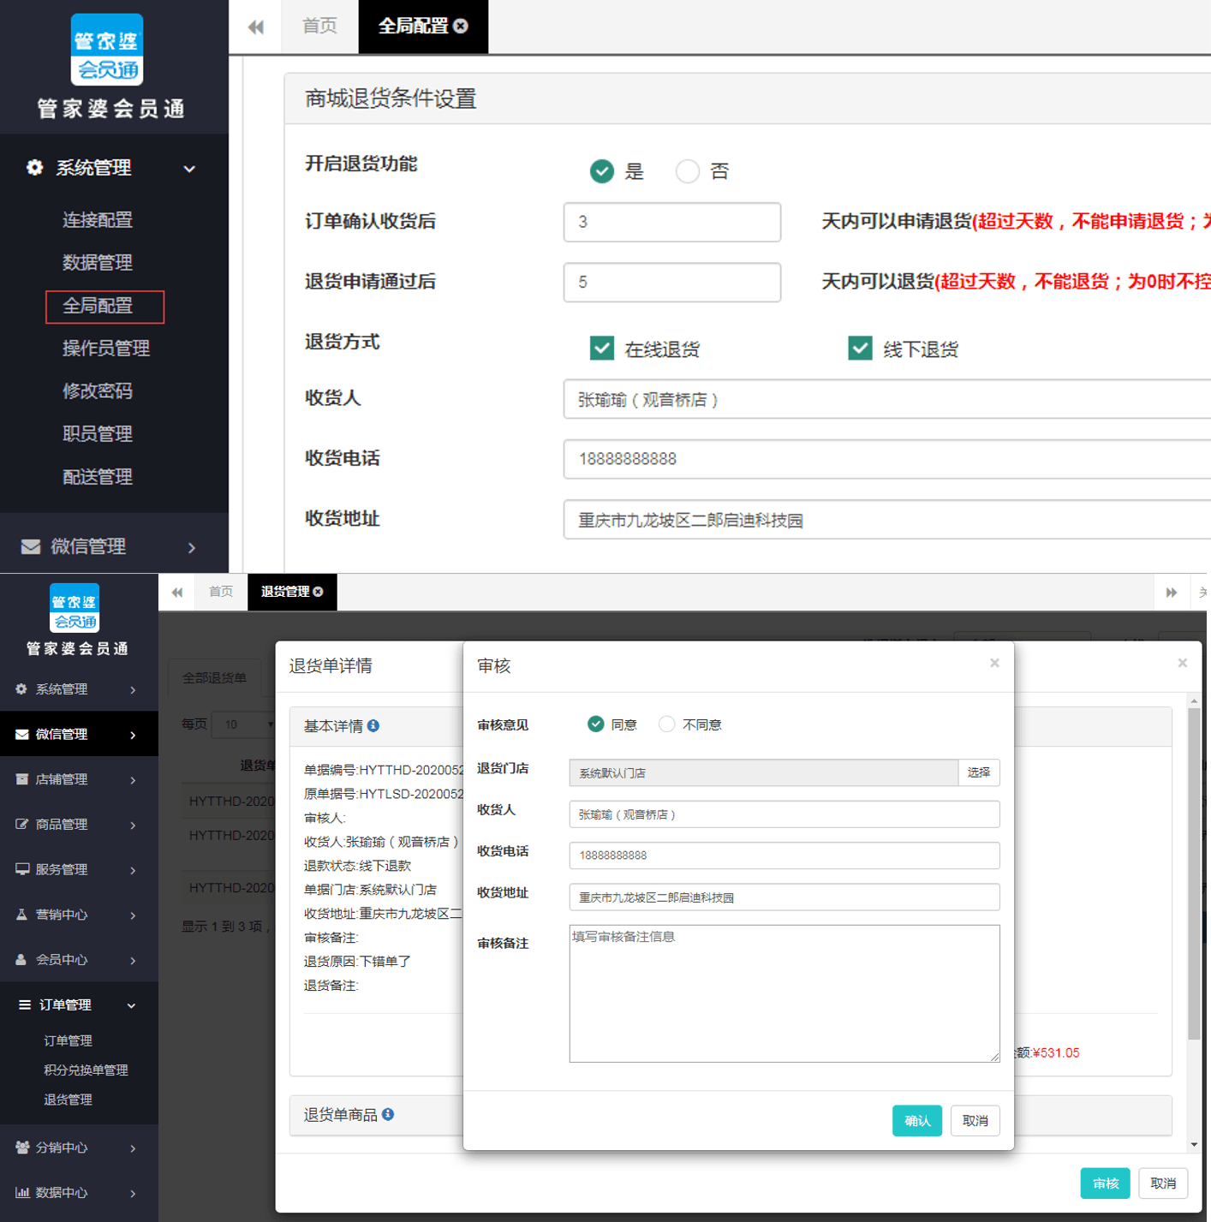Screen dimensions: 1211x1222
Task: Select 同意 for 审核意见
Action: coord(596,724)
